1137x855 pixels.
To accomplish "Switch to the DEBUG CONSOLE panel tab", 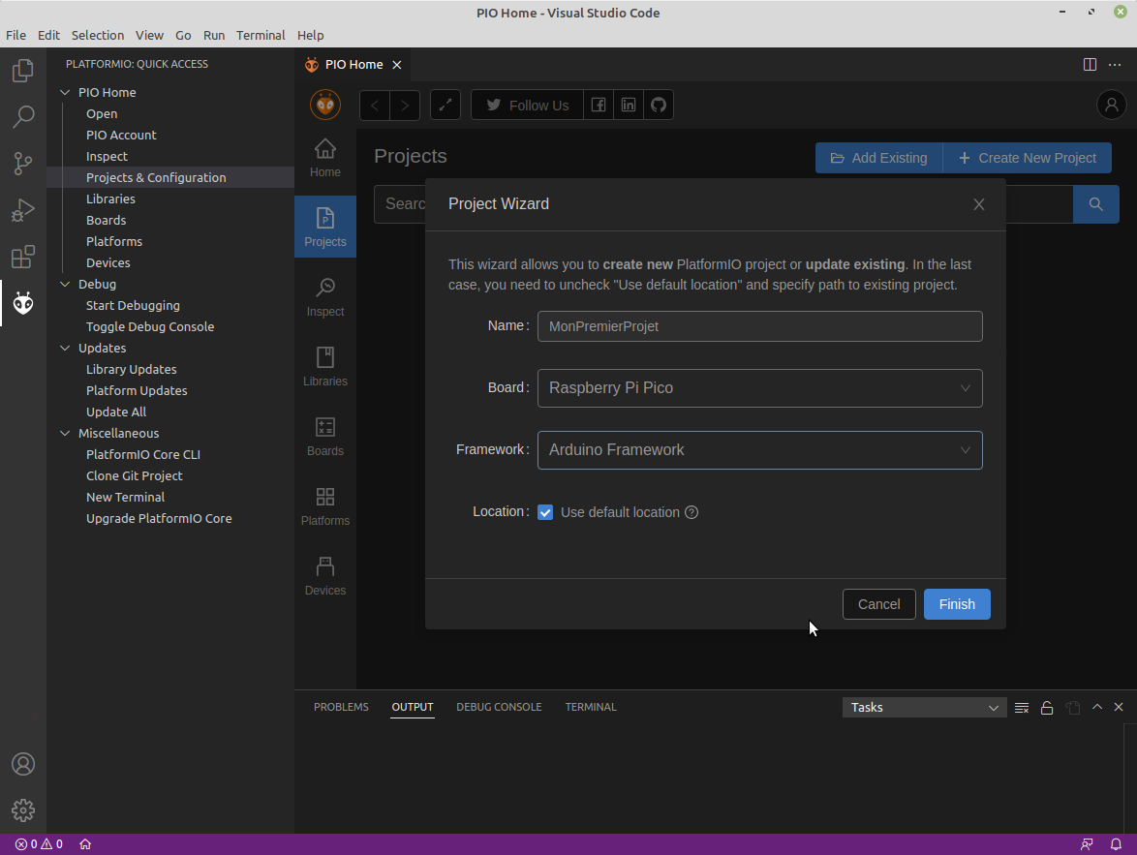I will [499, 707].
